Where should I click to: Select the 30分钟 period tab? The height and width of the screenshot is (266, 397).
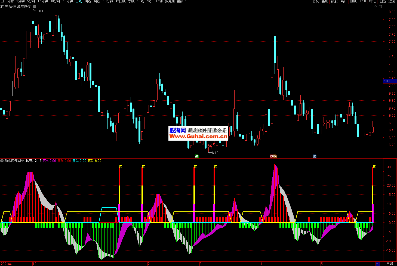(x=55, y=1)
